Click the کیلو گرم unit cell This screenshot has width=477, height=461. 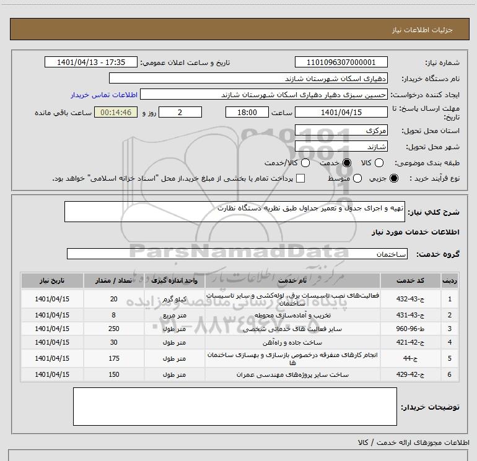174,299
